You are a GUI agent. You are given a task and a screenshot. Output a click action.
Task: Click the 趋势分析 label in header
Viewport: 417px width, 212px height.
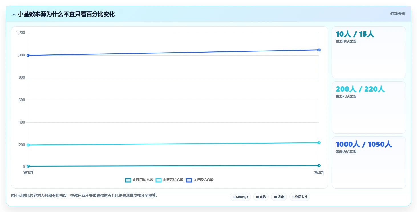click(x=398, y=14)
